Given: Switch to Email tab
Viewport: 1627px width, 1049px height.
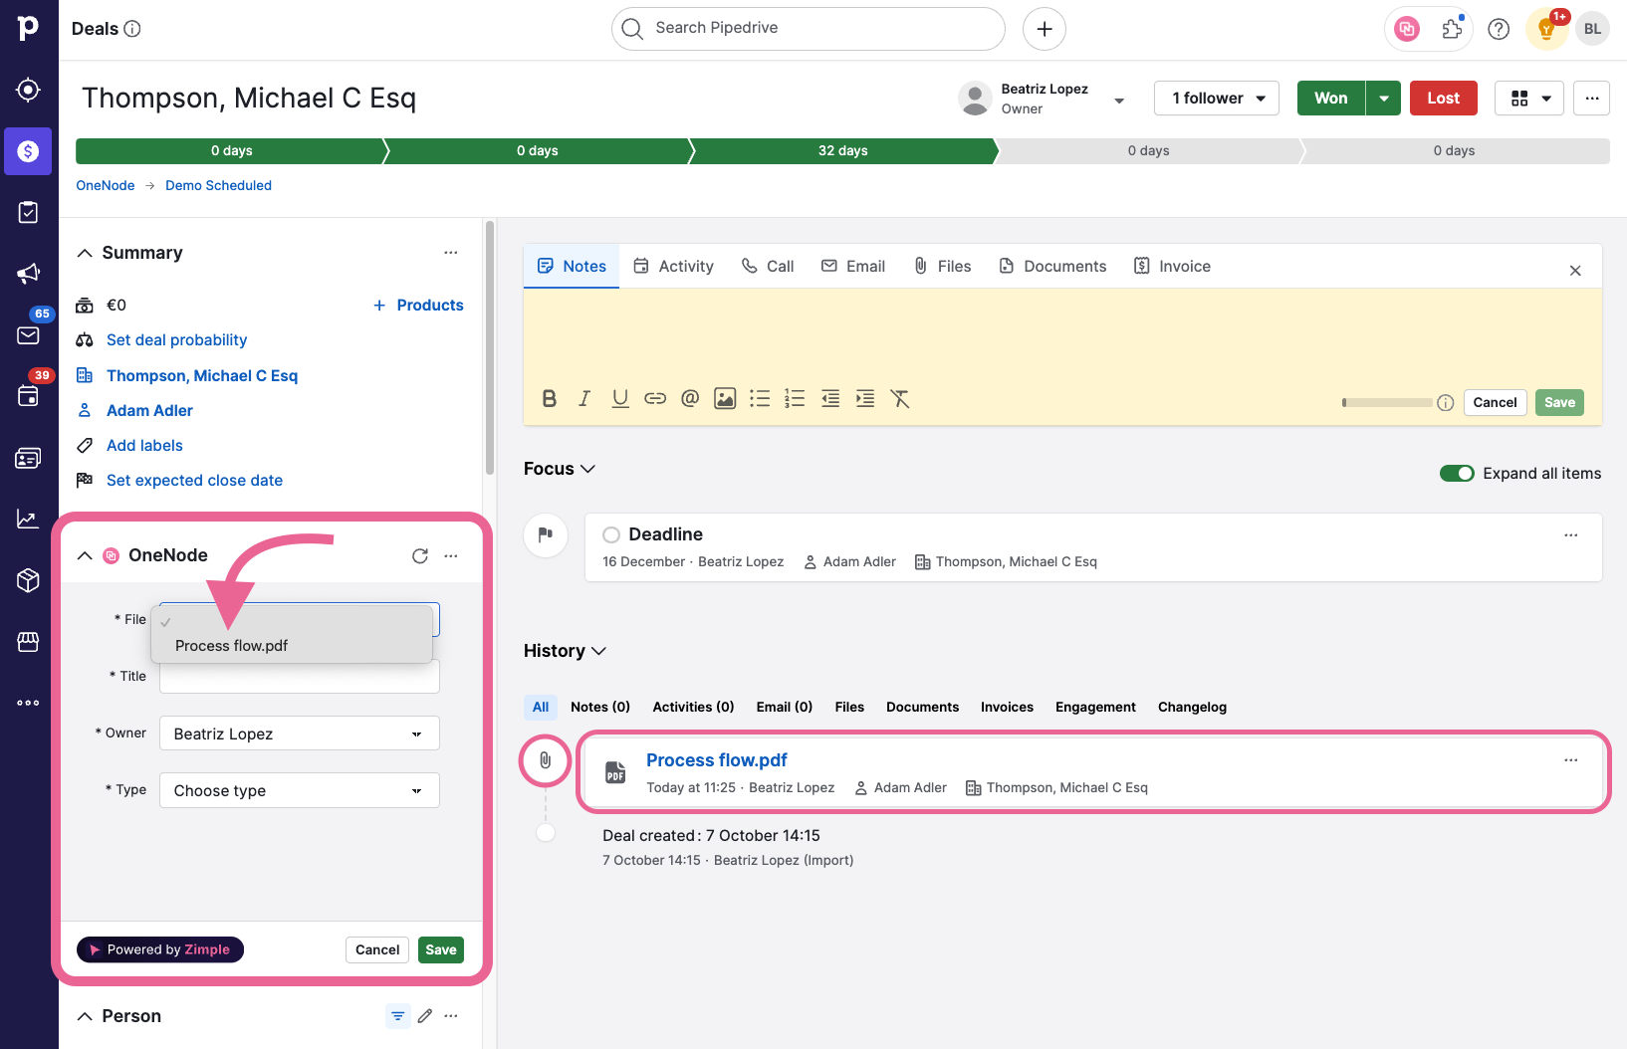Looking at the screenshot, I should click(853, 267).
